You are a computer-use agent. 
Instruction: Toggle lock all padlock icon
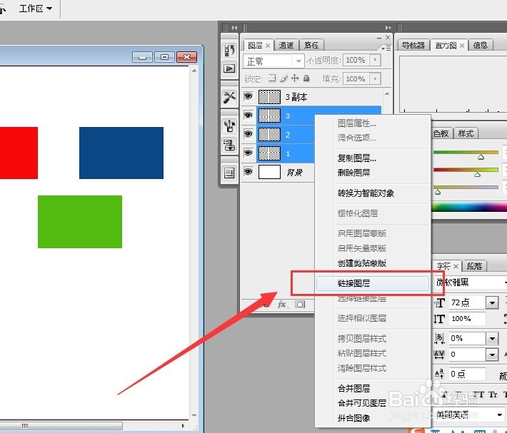coord(306,78)
